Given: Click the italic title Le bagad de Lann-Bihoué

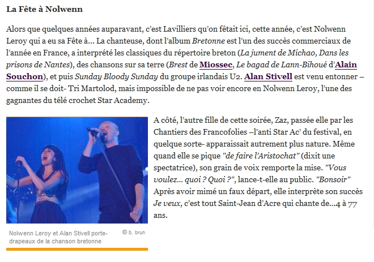Looking at the screenshot, I should pyautogui.click(x=282, y=65).
